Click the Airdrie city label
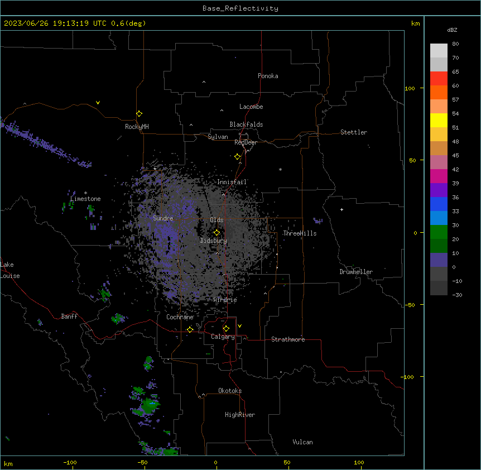The width and height of the screenshot is (481, 470). (225, 300)
